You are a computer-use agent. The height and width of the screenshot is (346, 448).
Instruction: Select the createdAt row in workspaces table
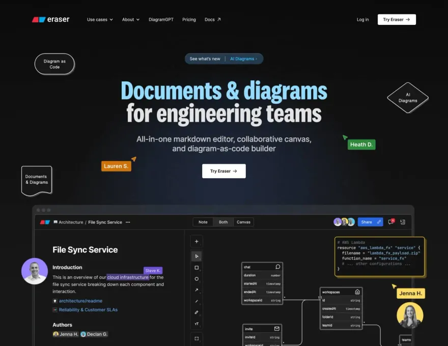click(341, 309)
